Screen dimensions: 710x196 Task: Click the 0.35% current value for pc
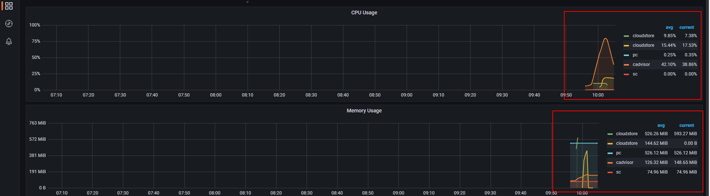690,55
